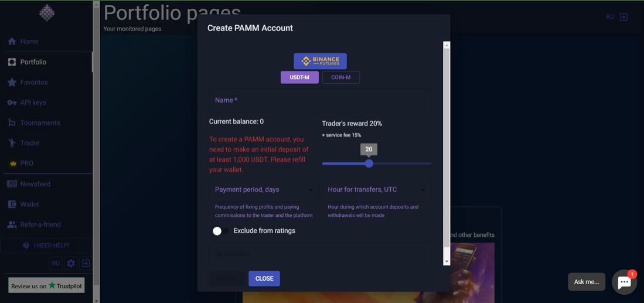Click the settings gear icon in sidebar
The height and width of the screenshot is (303, 644).
tap(71, 263)
